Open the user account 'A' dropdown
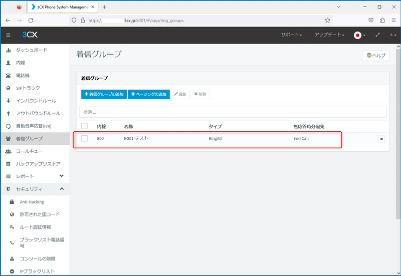Viewport: 401px width, 276px height. (393, 35)
